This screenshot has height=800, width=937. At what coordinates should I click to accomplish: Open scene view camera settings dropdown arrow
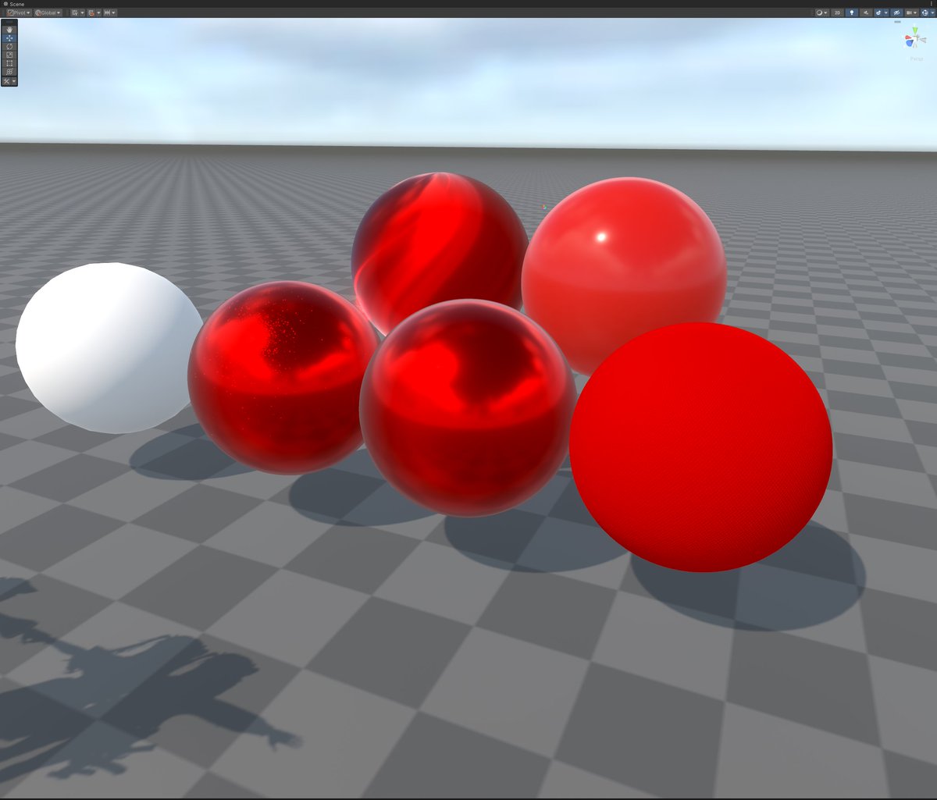(915, 12)
